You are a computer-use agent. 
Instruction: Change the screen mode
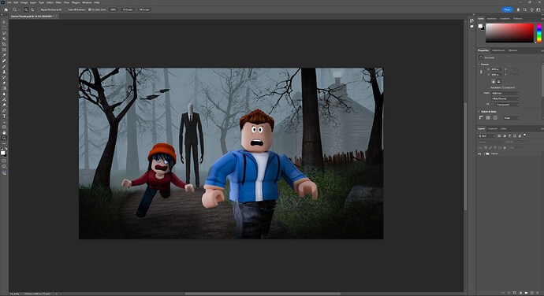[x=4, y=166]
